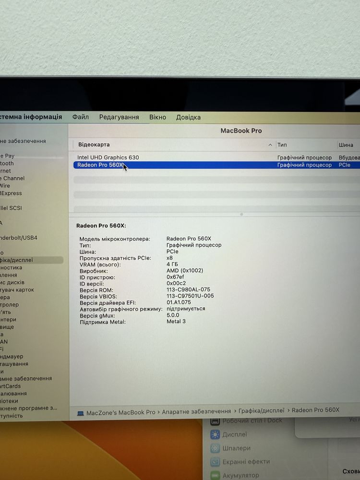Viewport: 360px width, 480px height.
Task: Click the Radeon Pro 560X details heading
Action: pos(101,226)
